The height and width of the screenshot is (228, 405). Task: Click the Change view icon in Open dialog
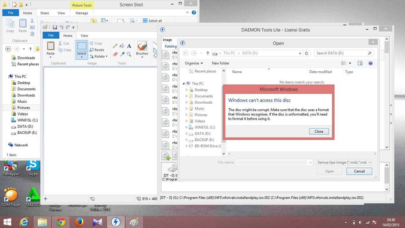point(344,63)
